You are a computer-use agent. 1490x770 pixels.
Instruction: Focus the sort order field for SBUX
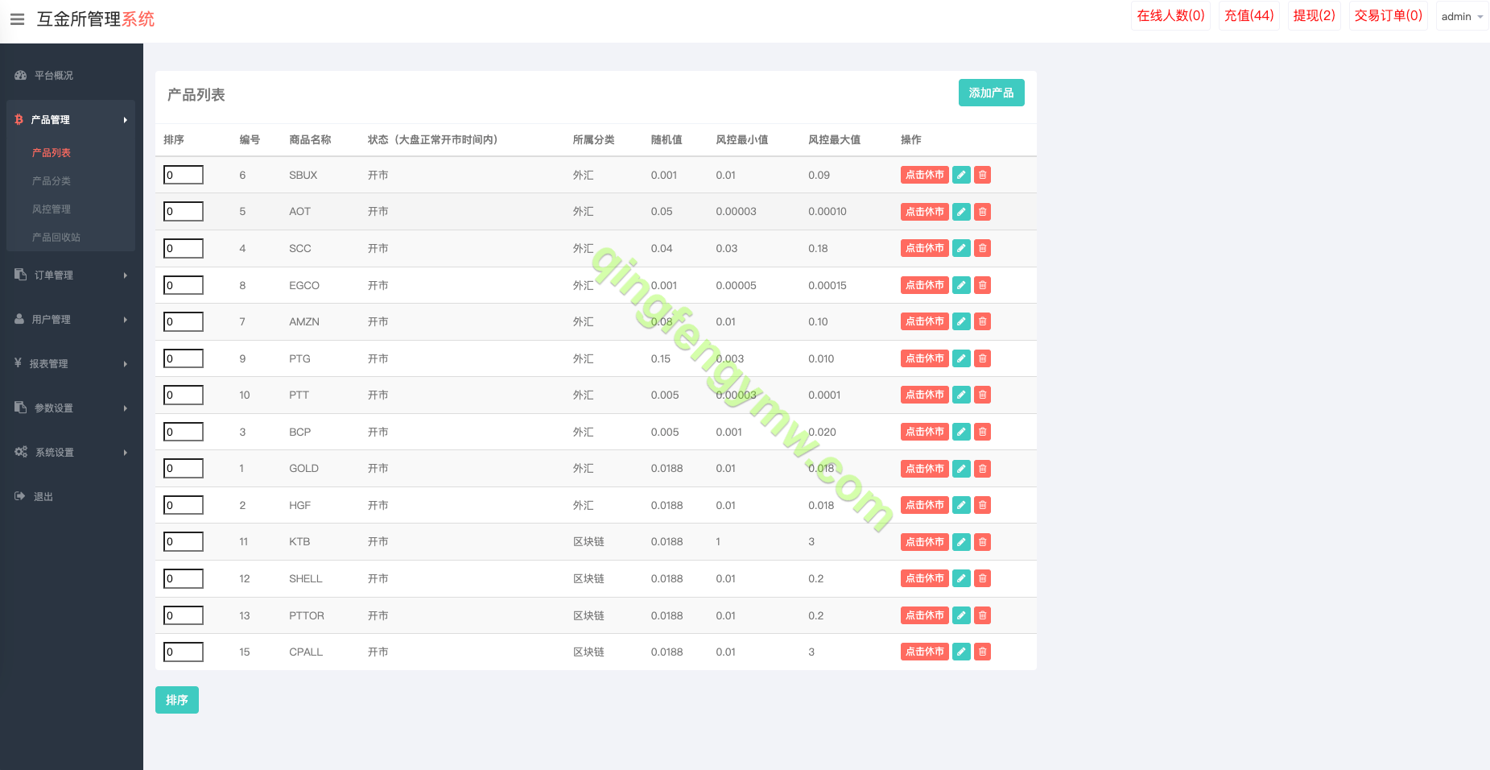tap(184, 175)
